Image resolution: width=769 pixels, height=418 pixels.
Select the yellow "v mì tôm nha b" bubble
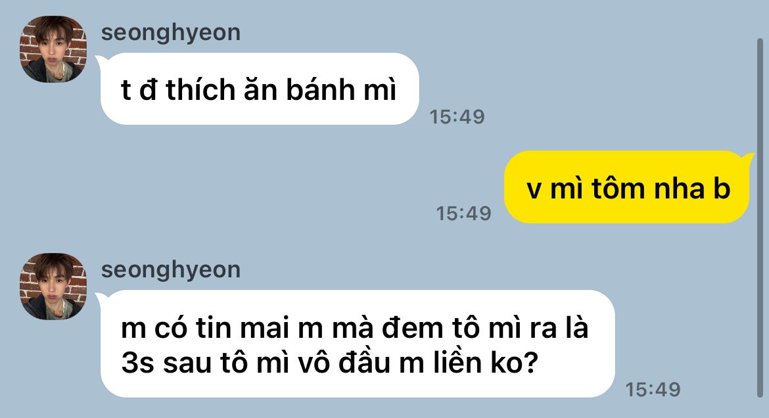(626, 187)
